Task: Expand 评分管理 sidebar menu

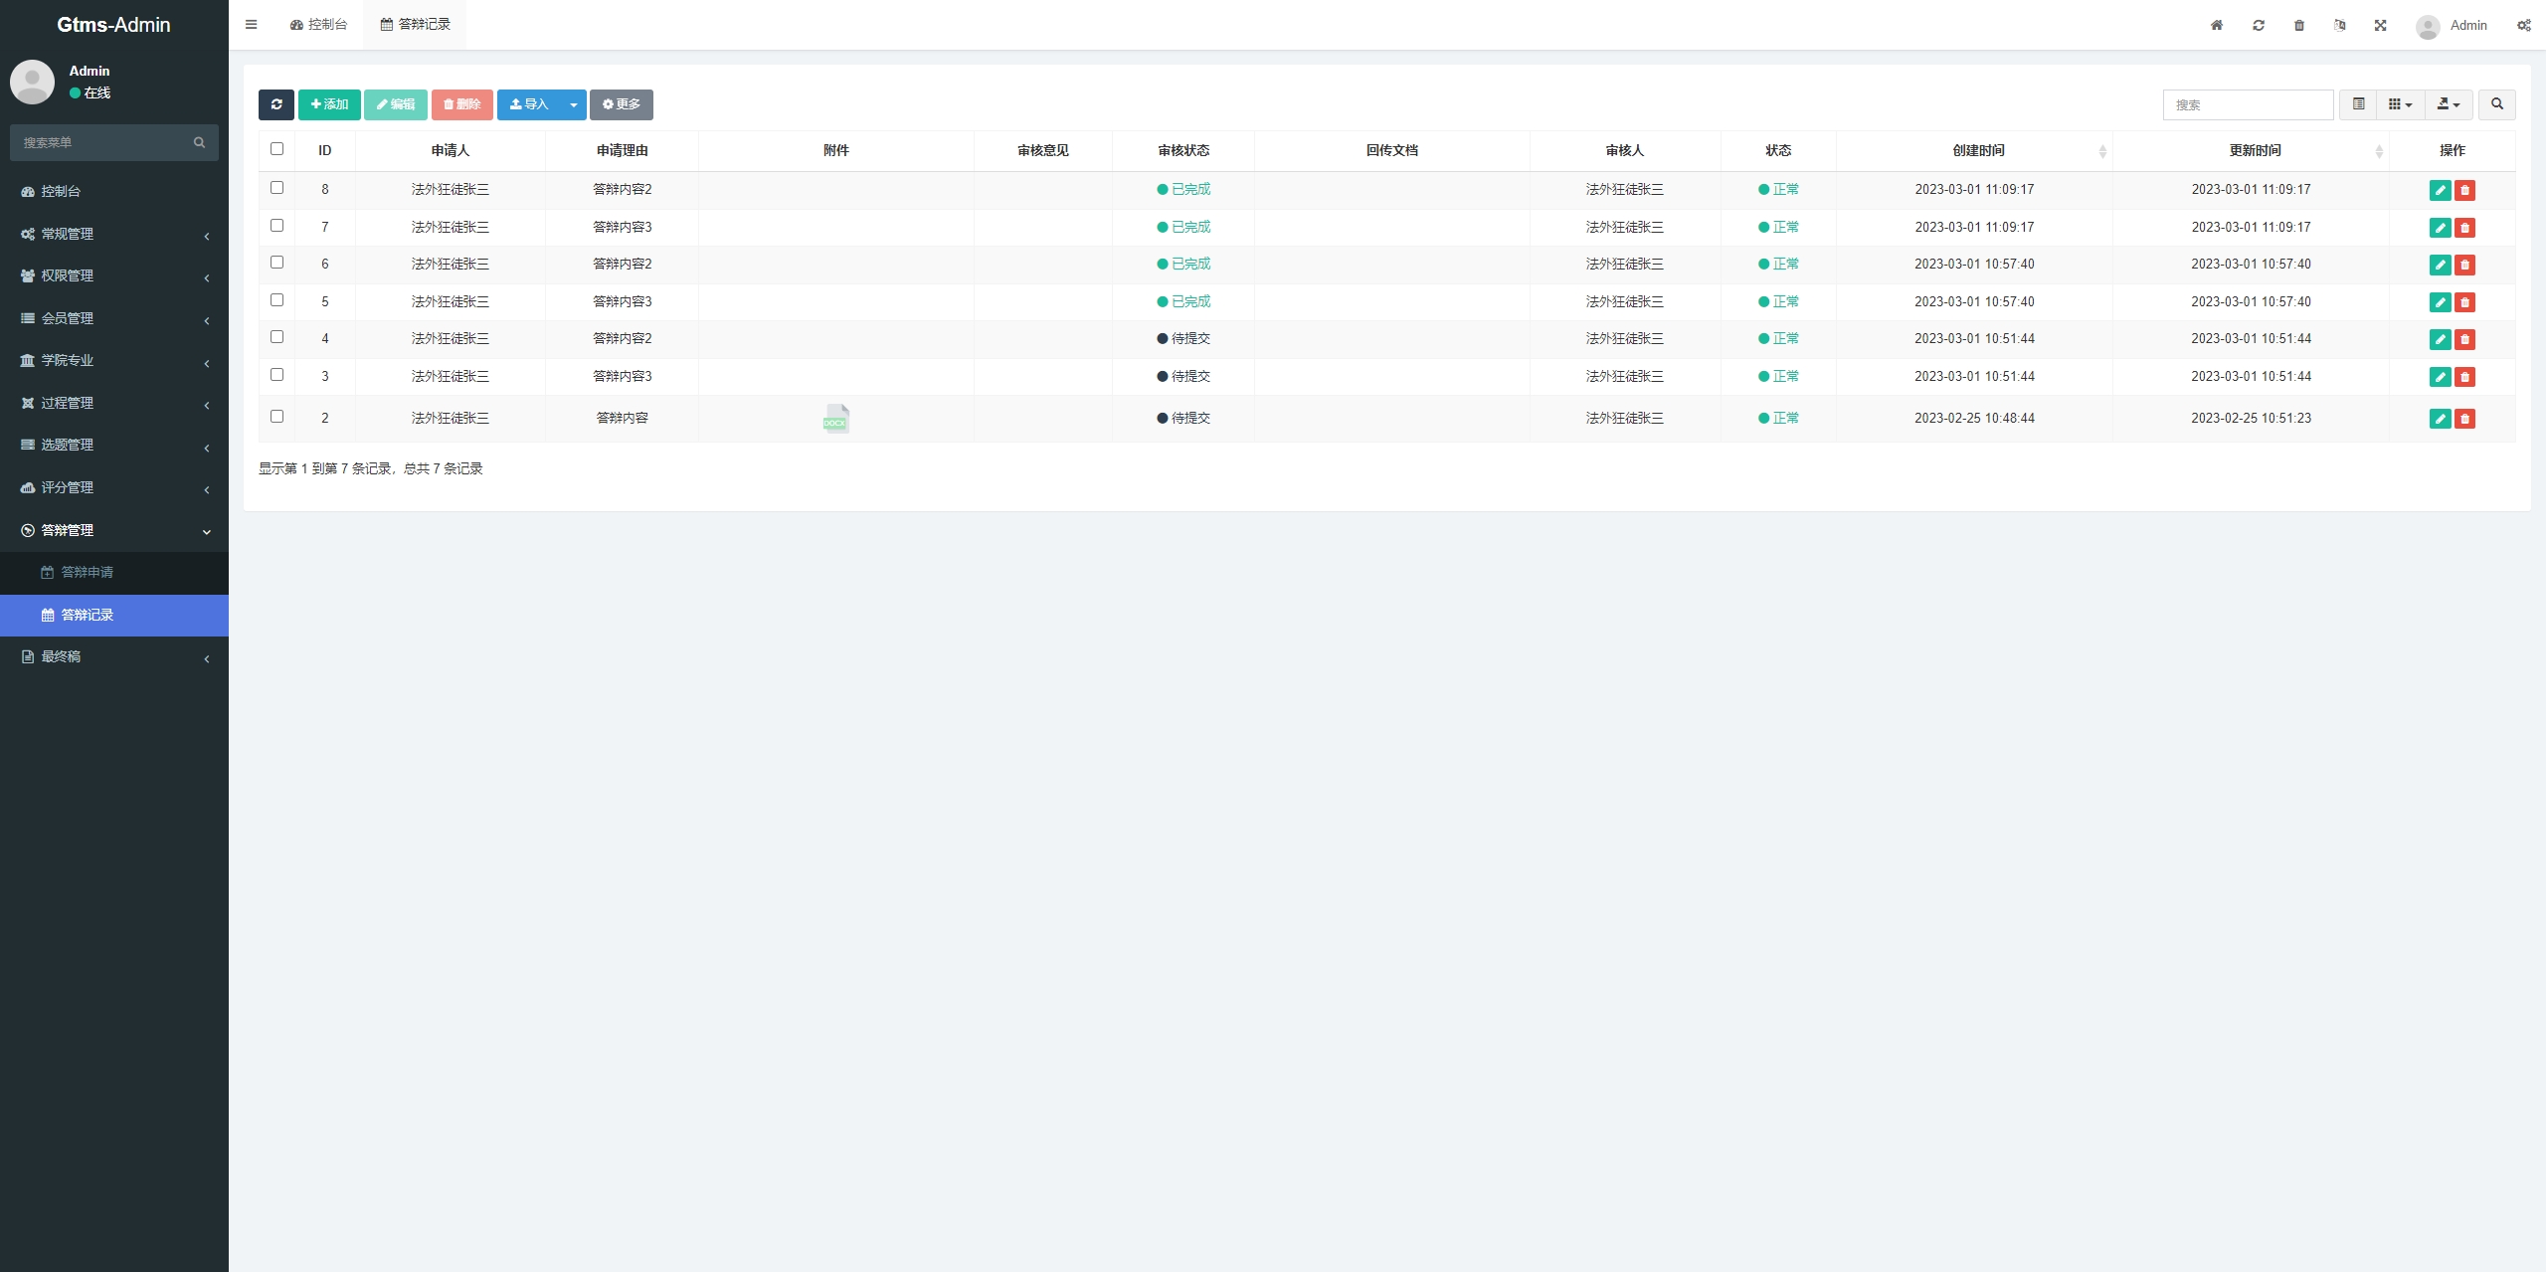Action: [114, 487]
